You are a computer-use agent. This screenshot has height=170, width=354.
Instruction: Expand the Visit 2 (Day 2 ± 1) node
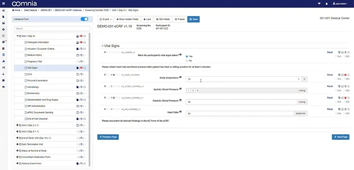pyautogui.click(x=17, y=125)
